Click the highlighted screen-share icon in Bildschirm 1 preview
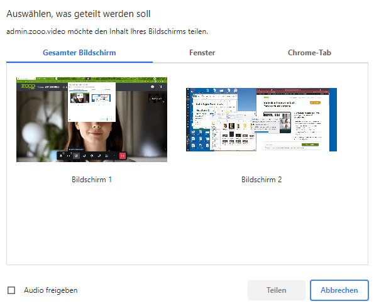 pyautogui.click(x=76, y=156)
